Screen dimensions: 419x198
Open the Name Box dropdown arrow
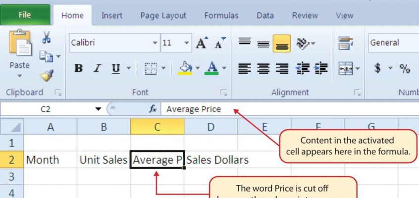click(x=99, y=109)
